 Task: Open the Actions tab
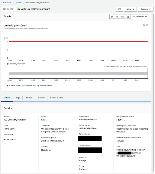pyautogui.click(x=29, y=98)
